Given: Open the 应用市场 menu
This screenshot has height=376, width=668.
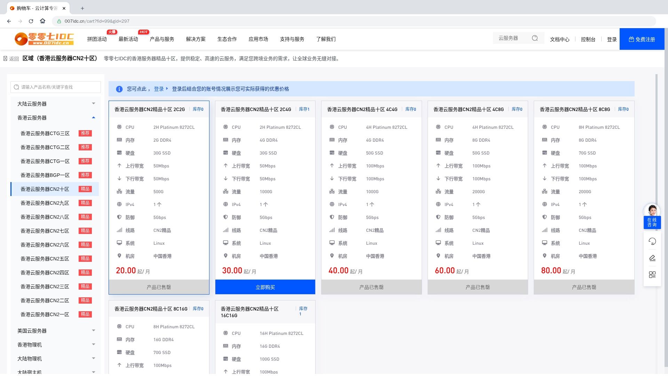Looking at the screenshot, I should 259,39.
